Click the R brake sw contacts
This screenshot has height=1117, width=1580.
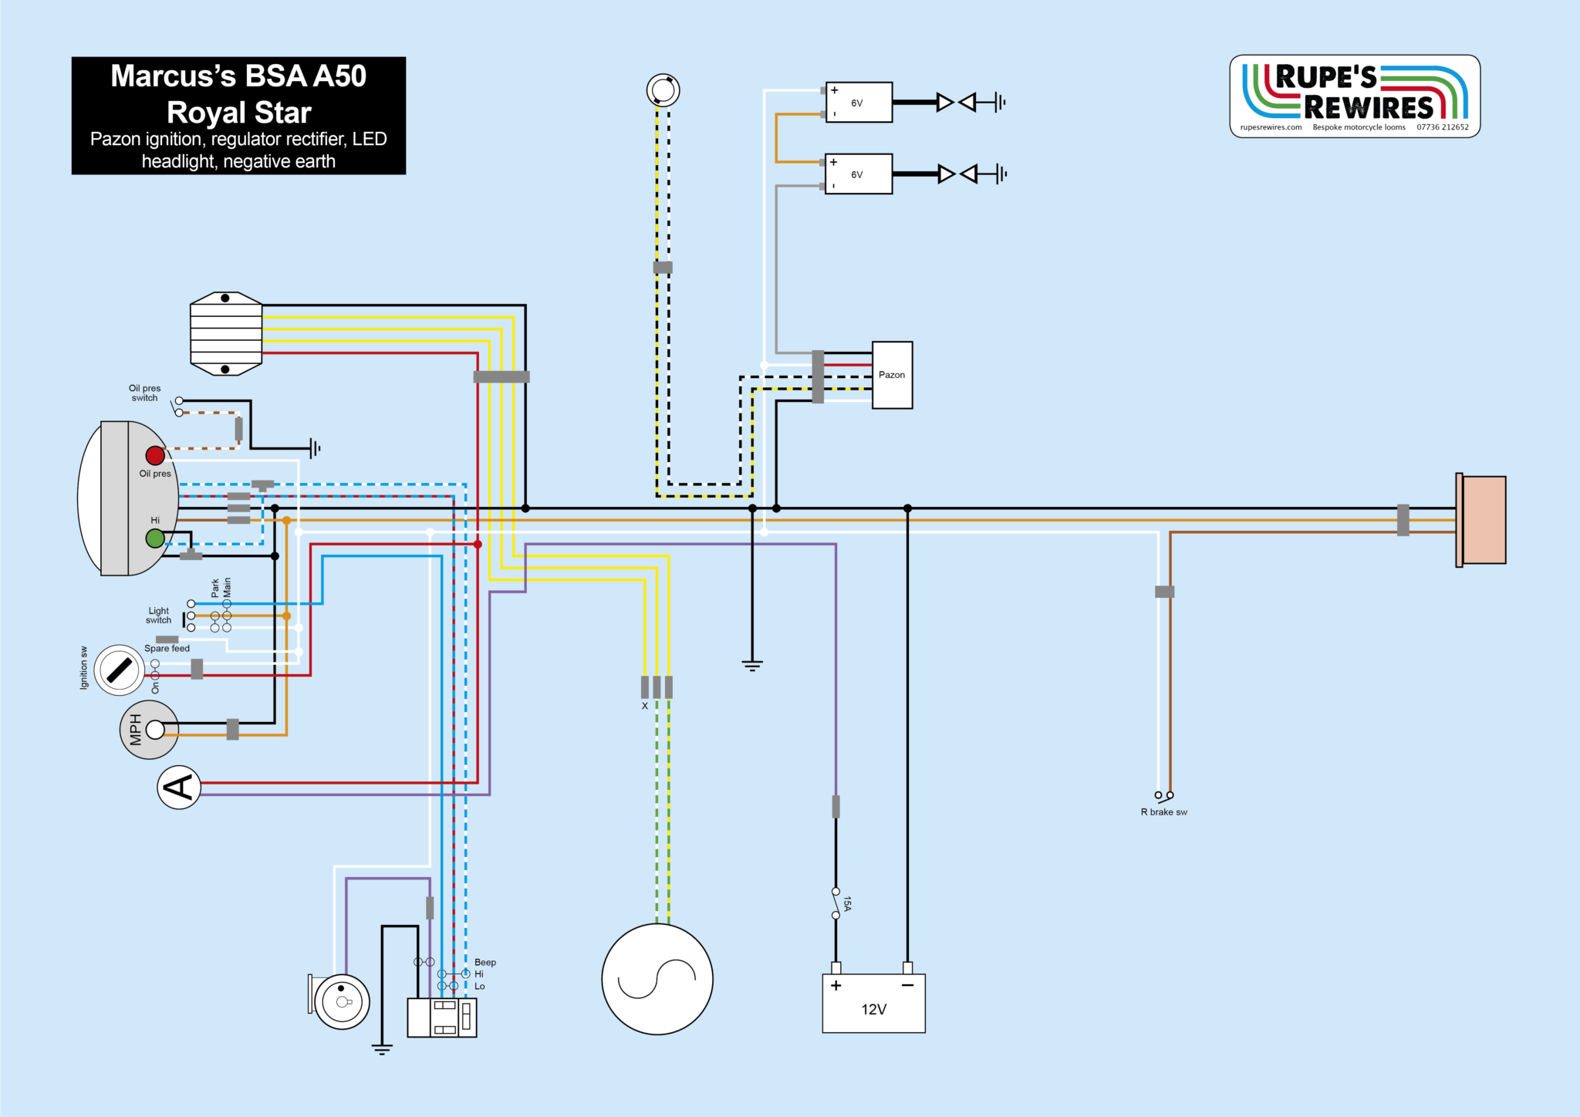(x=1164, y=796)
